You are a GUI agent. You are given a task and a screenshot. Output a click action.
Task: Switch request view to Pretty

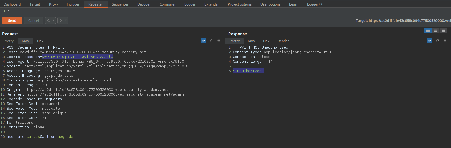(x=9, y=41)
